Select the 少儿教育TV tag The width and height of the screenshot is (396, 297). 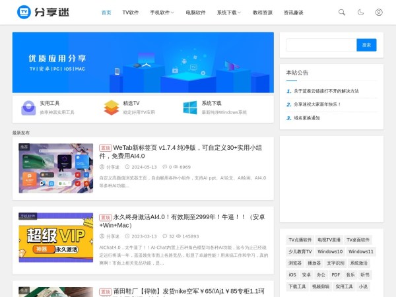pyautogui.click(x=300, y=251)
